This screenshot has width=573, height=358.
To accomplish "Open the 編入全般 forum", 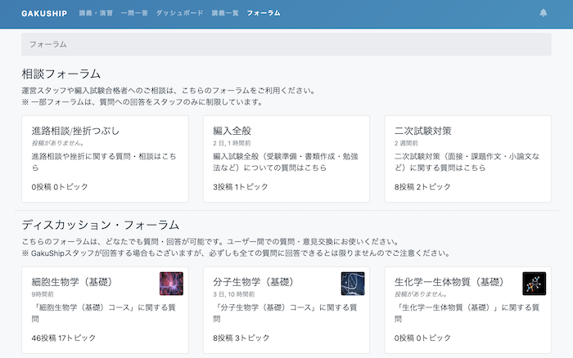I will [x=235, y=131].
